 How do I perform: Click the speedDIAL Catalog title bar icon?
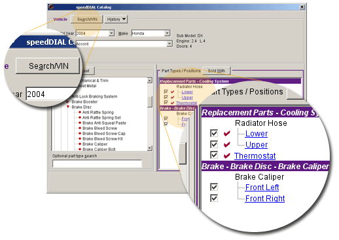52,7
